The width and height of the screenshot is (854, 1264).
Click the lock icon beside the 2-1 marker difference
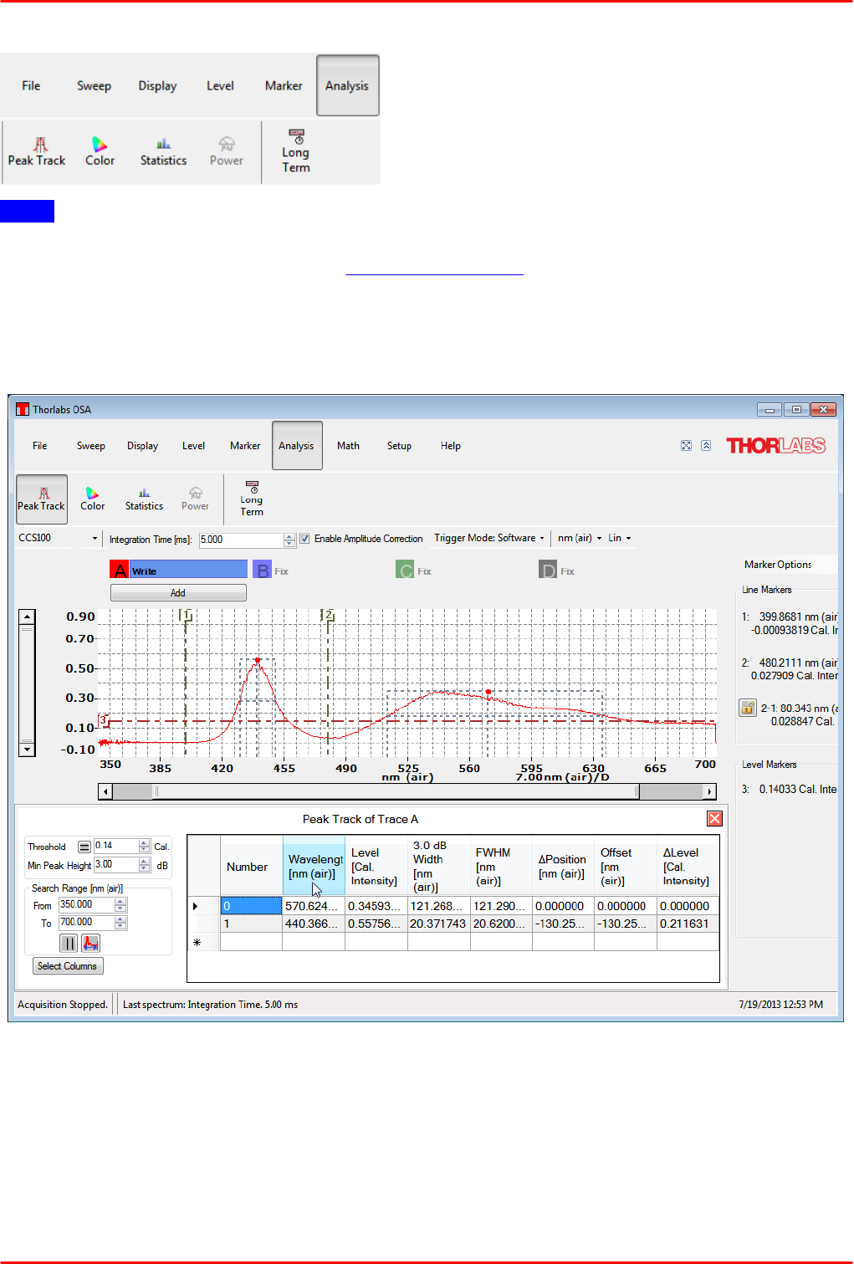(748, 709)
